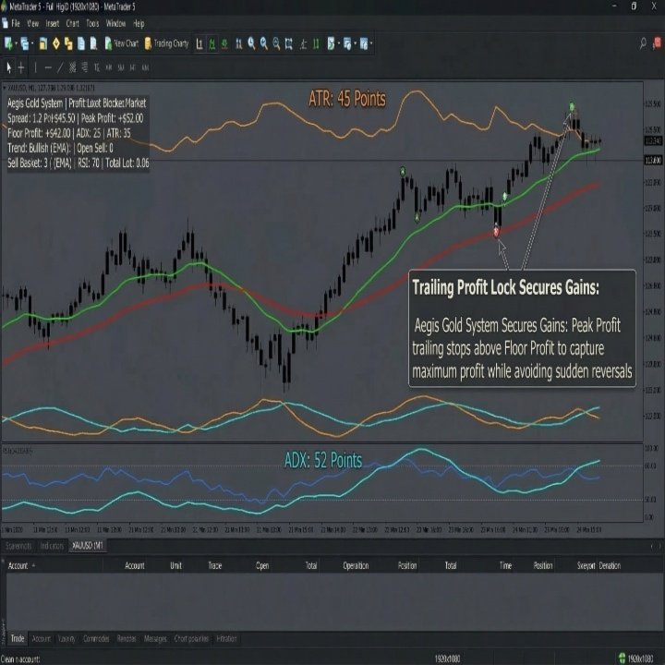The width and height of the screenshot is (665, 665).
Task: Select the XAUUSD M1 chart tab
Action: click(88, 546)
